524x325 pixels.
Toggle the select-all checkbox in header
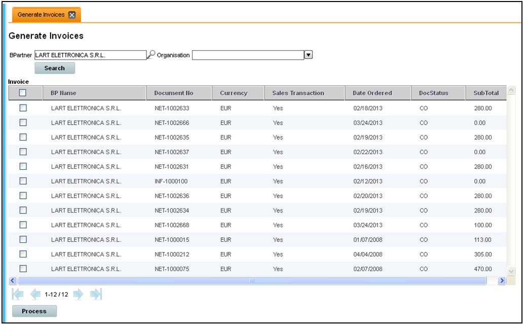click(23, 93)
